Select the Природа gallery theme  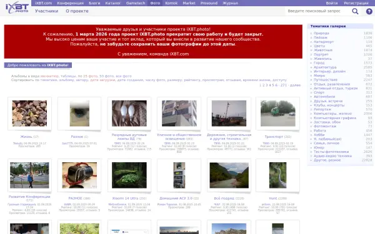click(321, 33)
